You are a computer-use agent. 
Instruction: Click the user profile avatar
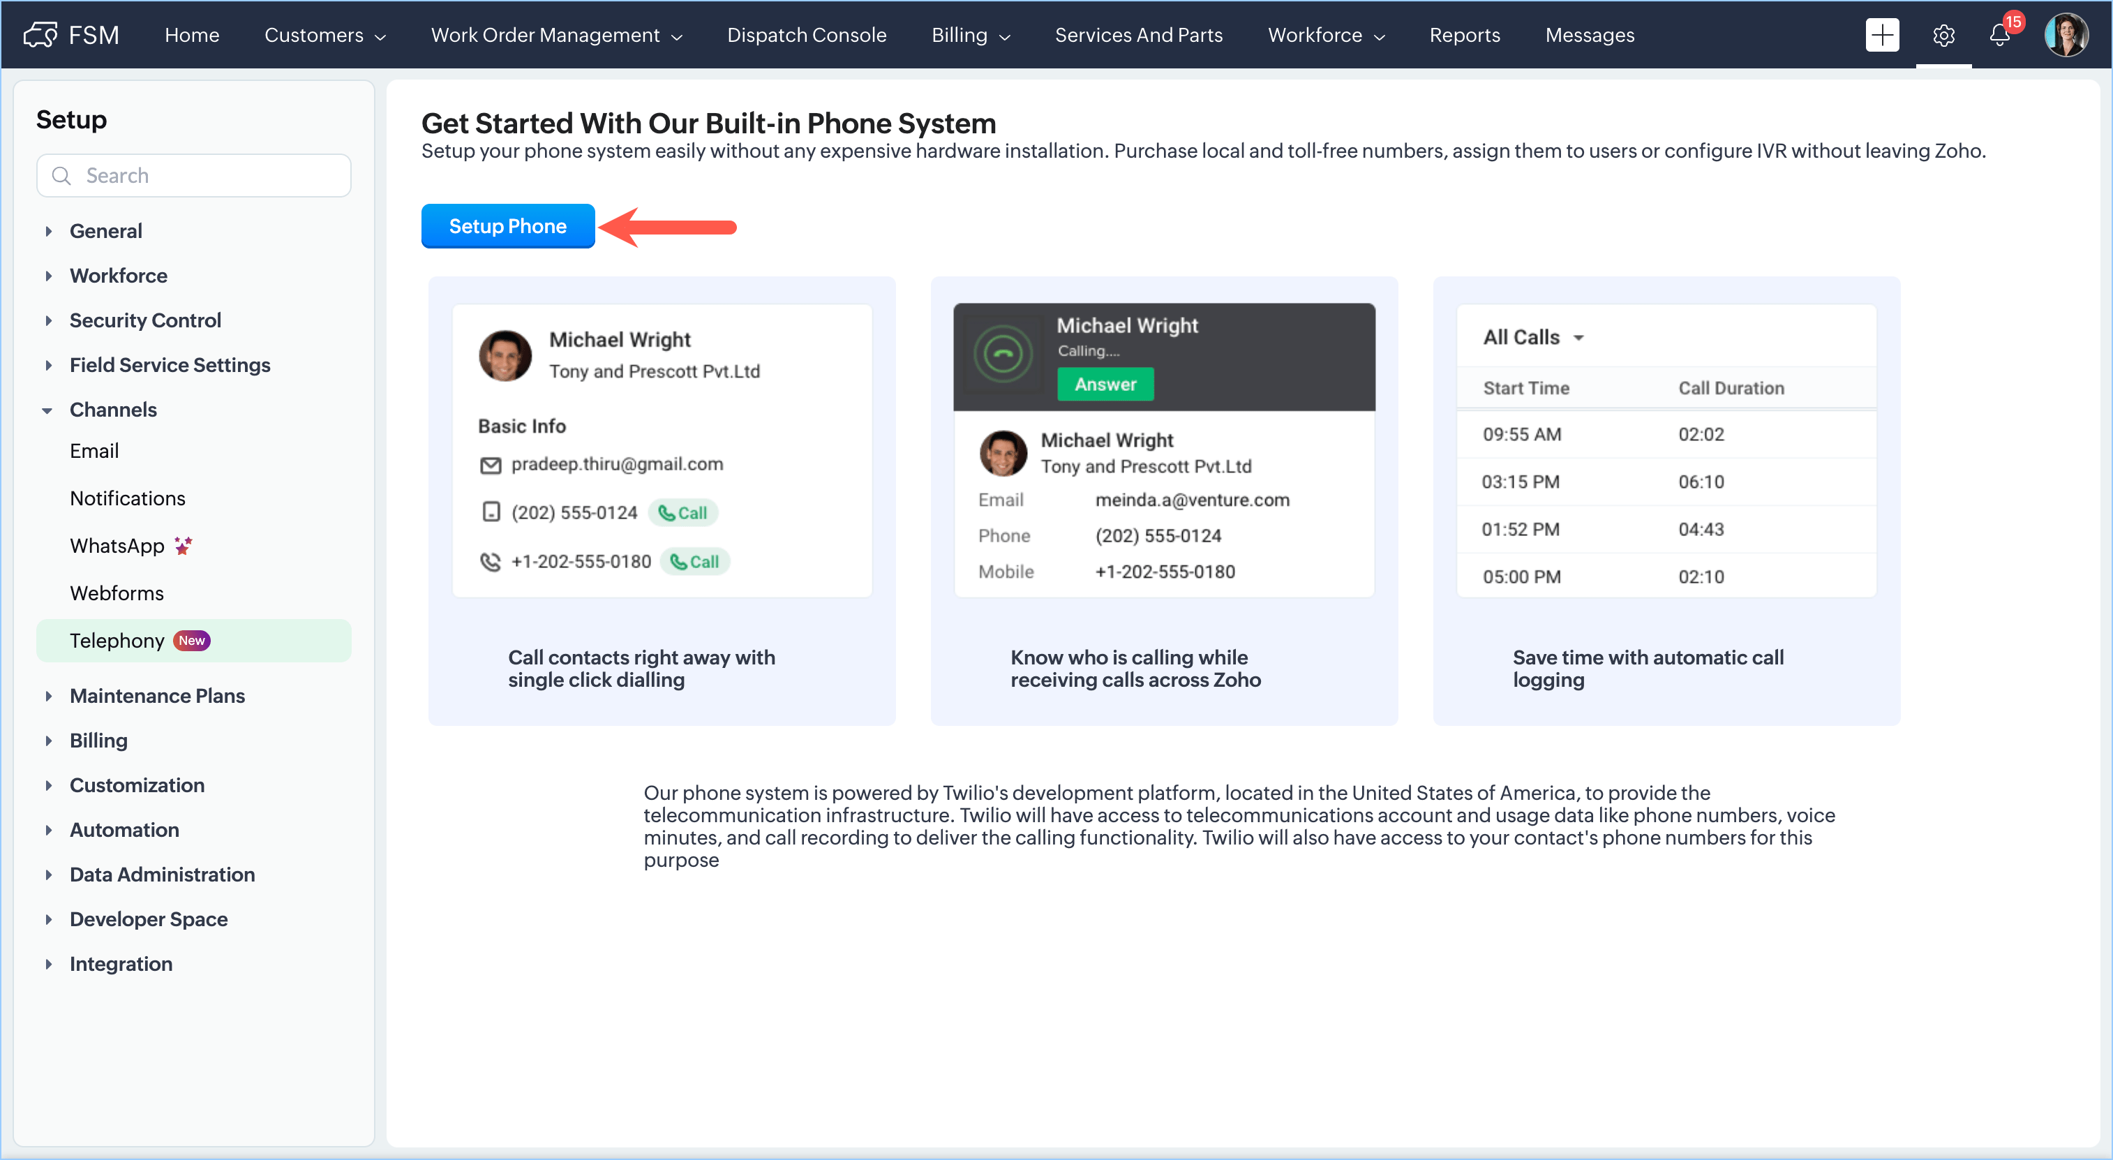[x=2066, y=36]
